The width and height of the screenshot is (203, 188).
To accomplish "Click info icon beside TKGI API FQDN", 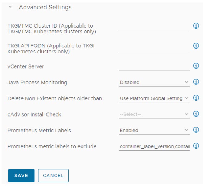I will click(196, 46).
